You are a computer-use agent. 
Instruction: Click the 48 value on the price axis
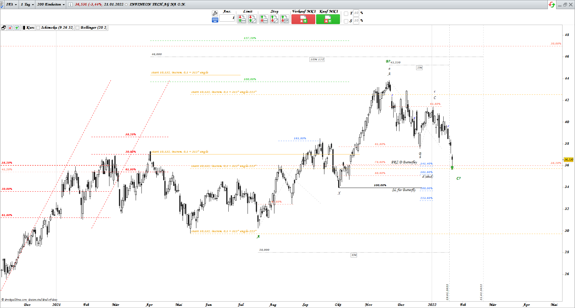click(567, 35)
